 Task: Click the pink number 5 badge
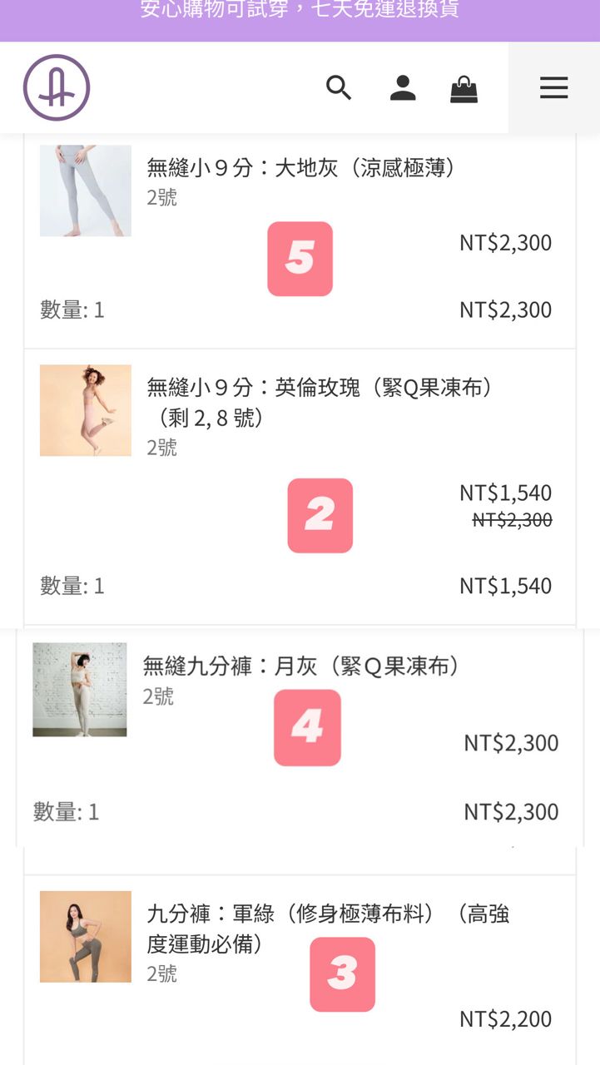click(300, 259)
